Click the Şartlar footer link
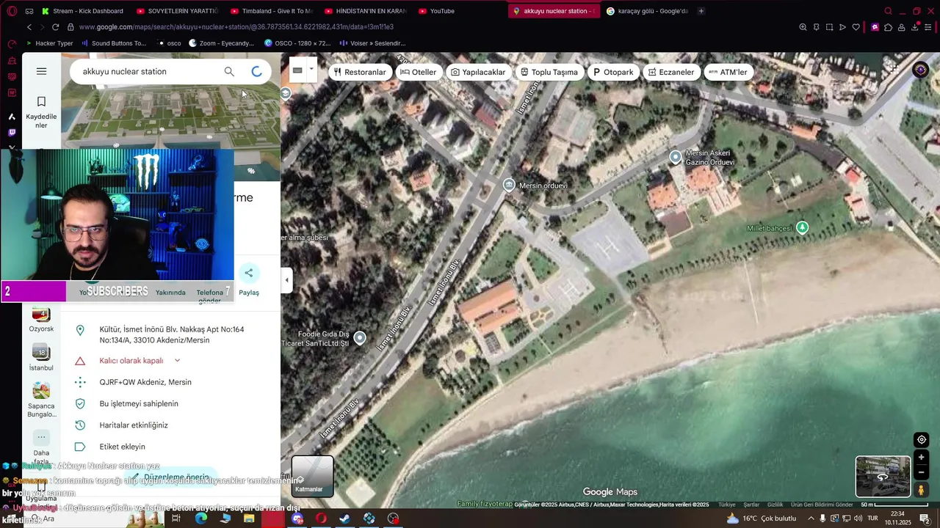The height and width of the screenshot is (528, 940). pyautogui.click(x=751, y=505)
